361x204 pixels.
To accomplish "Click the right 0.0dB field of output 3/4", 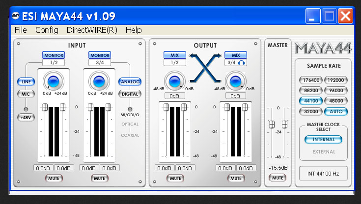I will click(x=246, y=168).
